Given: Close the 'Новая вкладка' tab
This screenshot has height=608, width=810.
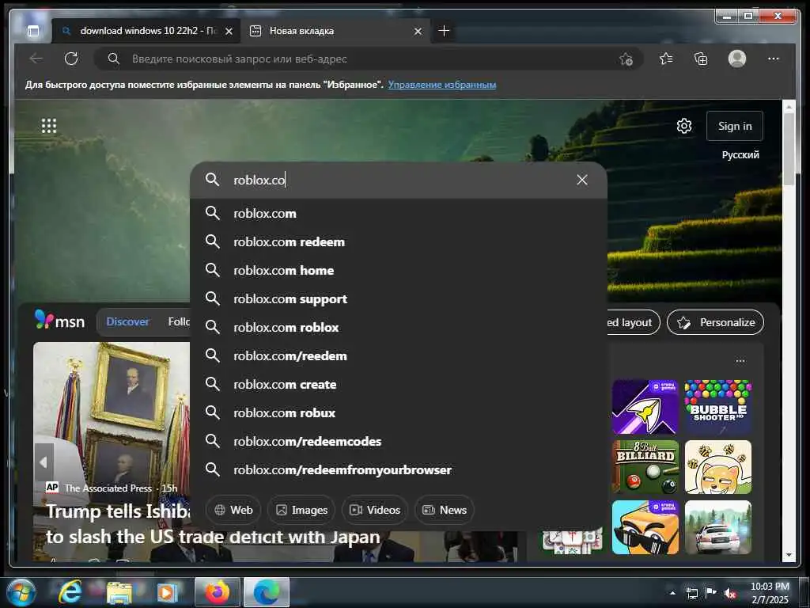Looking at the screenshot, I should pyautogui.click(x=418, y=32).
